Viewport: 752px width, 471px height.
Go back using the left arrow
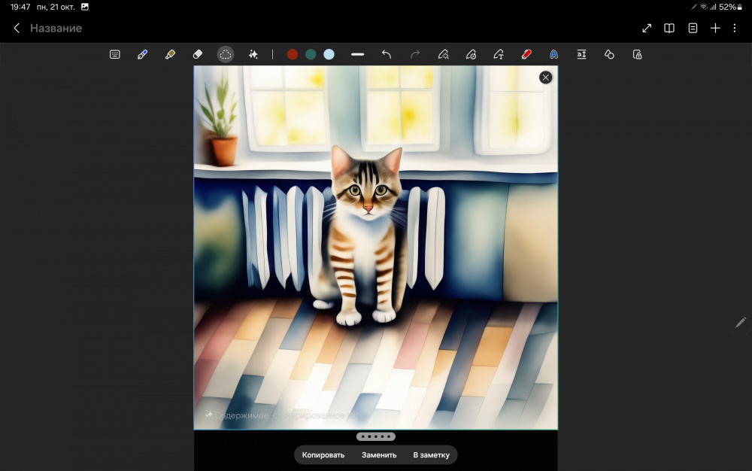[x=17, y=28]
